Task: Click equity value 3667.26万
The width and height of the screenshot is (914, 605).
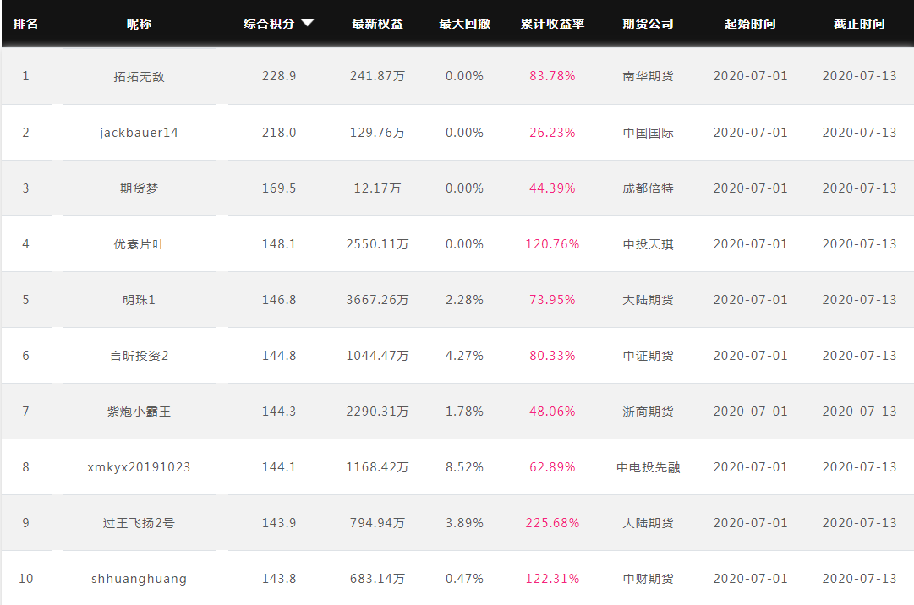Action: pyautogui.click(x=377, y=300)
